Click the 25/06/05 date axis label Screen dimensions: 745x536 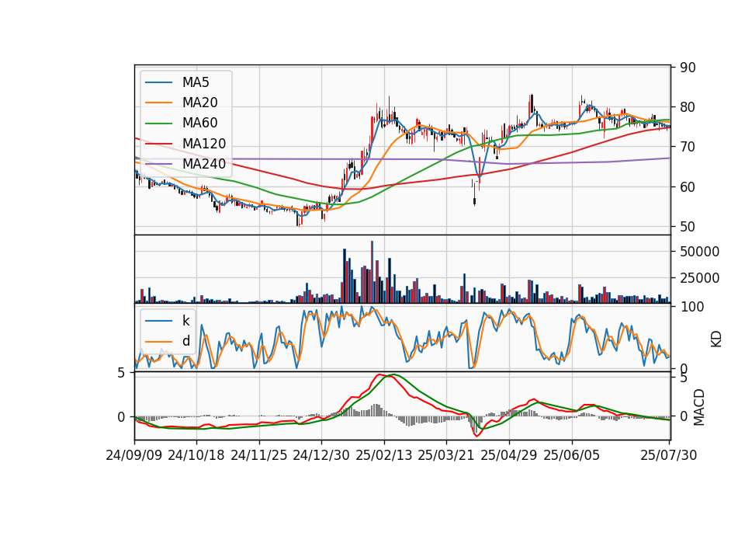pos(572,455)
